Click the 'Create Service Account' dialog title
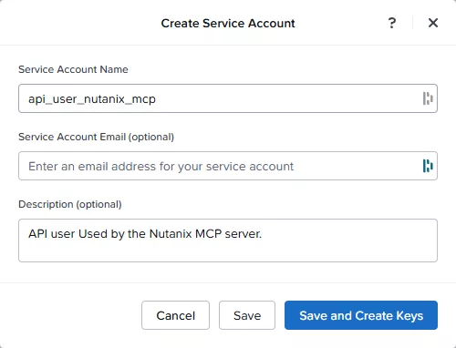The width and height of the screenshot is (456, 348). (228, 24)
